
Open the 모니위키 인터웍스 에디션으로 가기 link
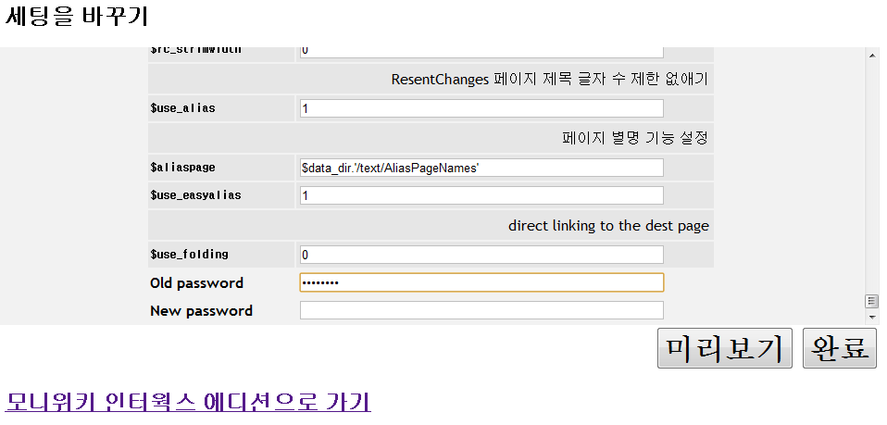(x=188, y=402)
